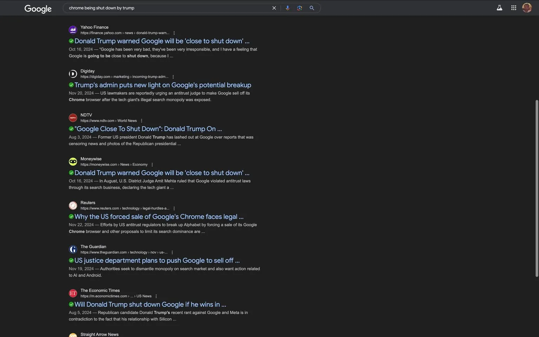This screenshot has width=539, height=337.
Task: Open the Google account avatar menu
Action: pos(527,7)
